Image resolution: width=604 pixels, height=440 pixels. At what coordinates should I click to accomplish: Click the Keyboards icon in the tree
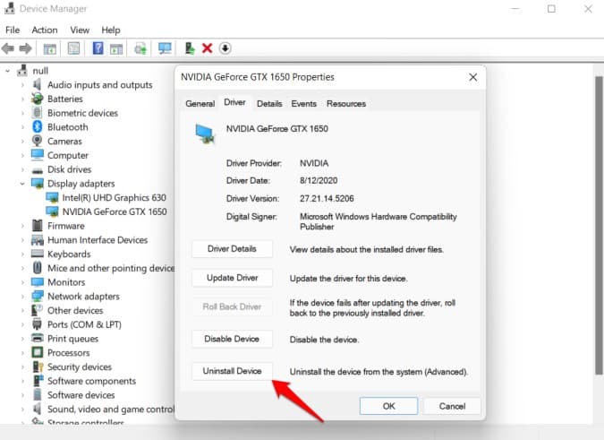pos(38,254)
